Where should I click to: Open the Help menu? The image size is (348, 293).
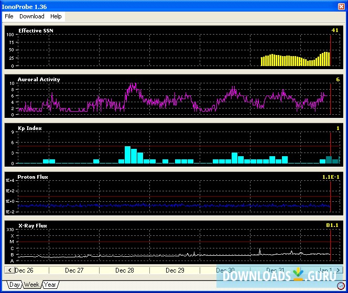tap(56, 16)
